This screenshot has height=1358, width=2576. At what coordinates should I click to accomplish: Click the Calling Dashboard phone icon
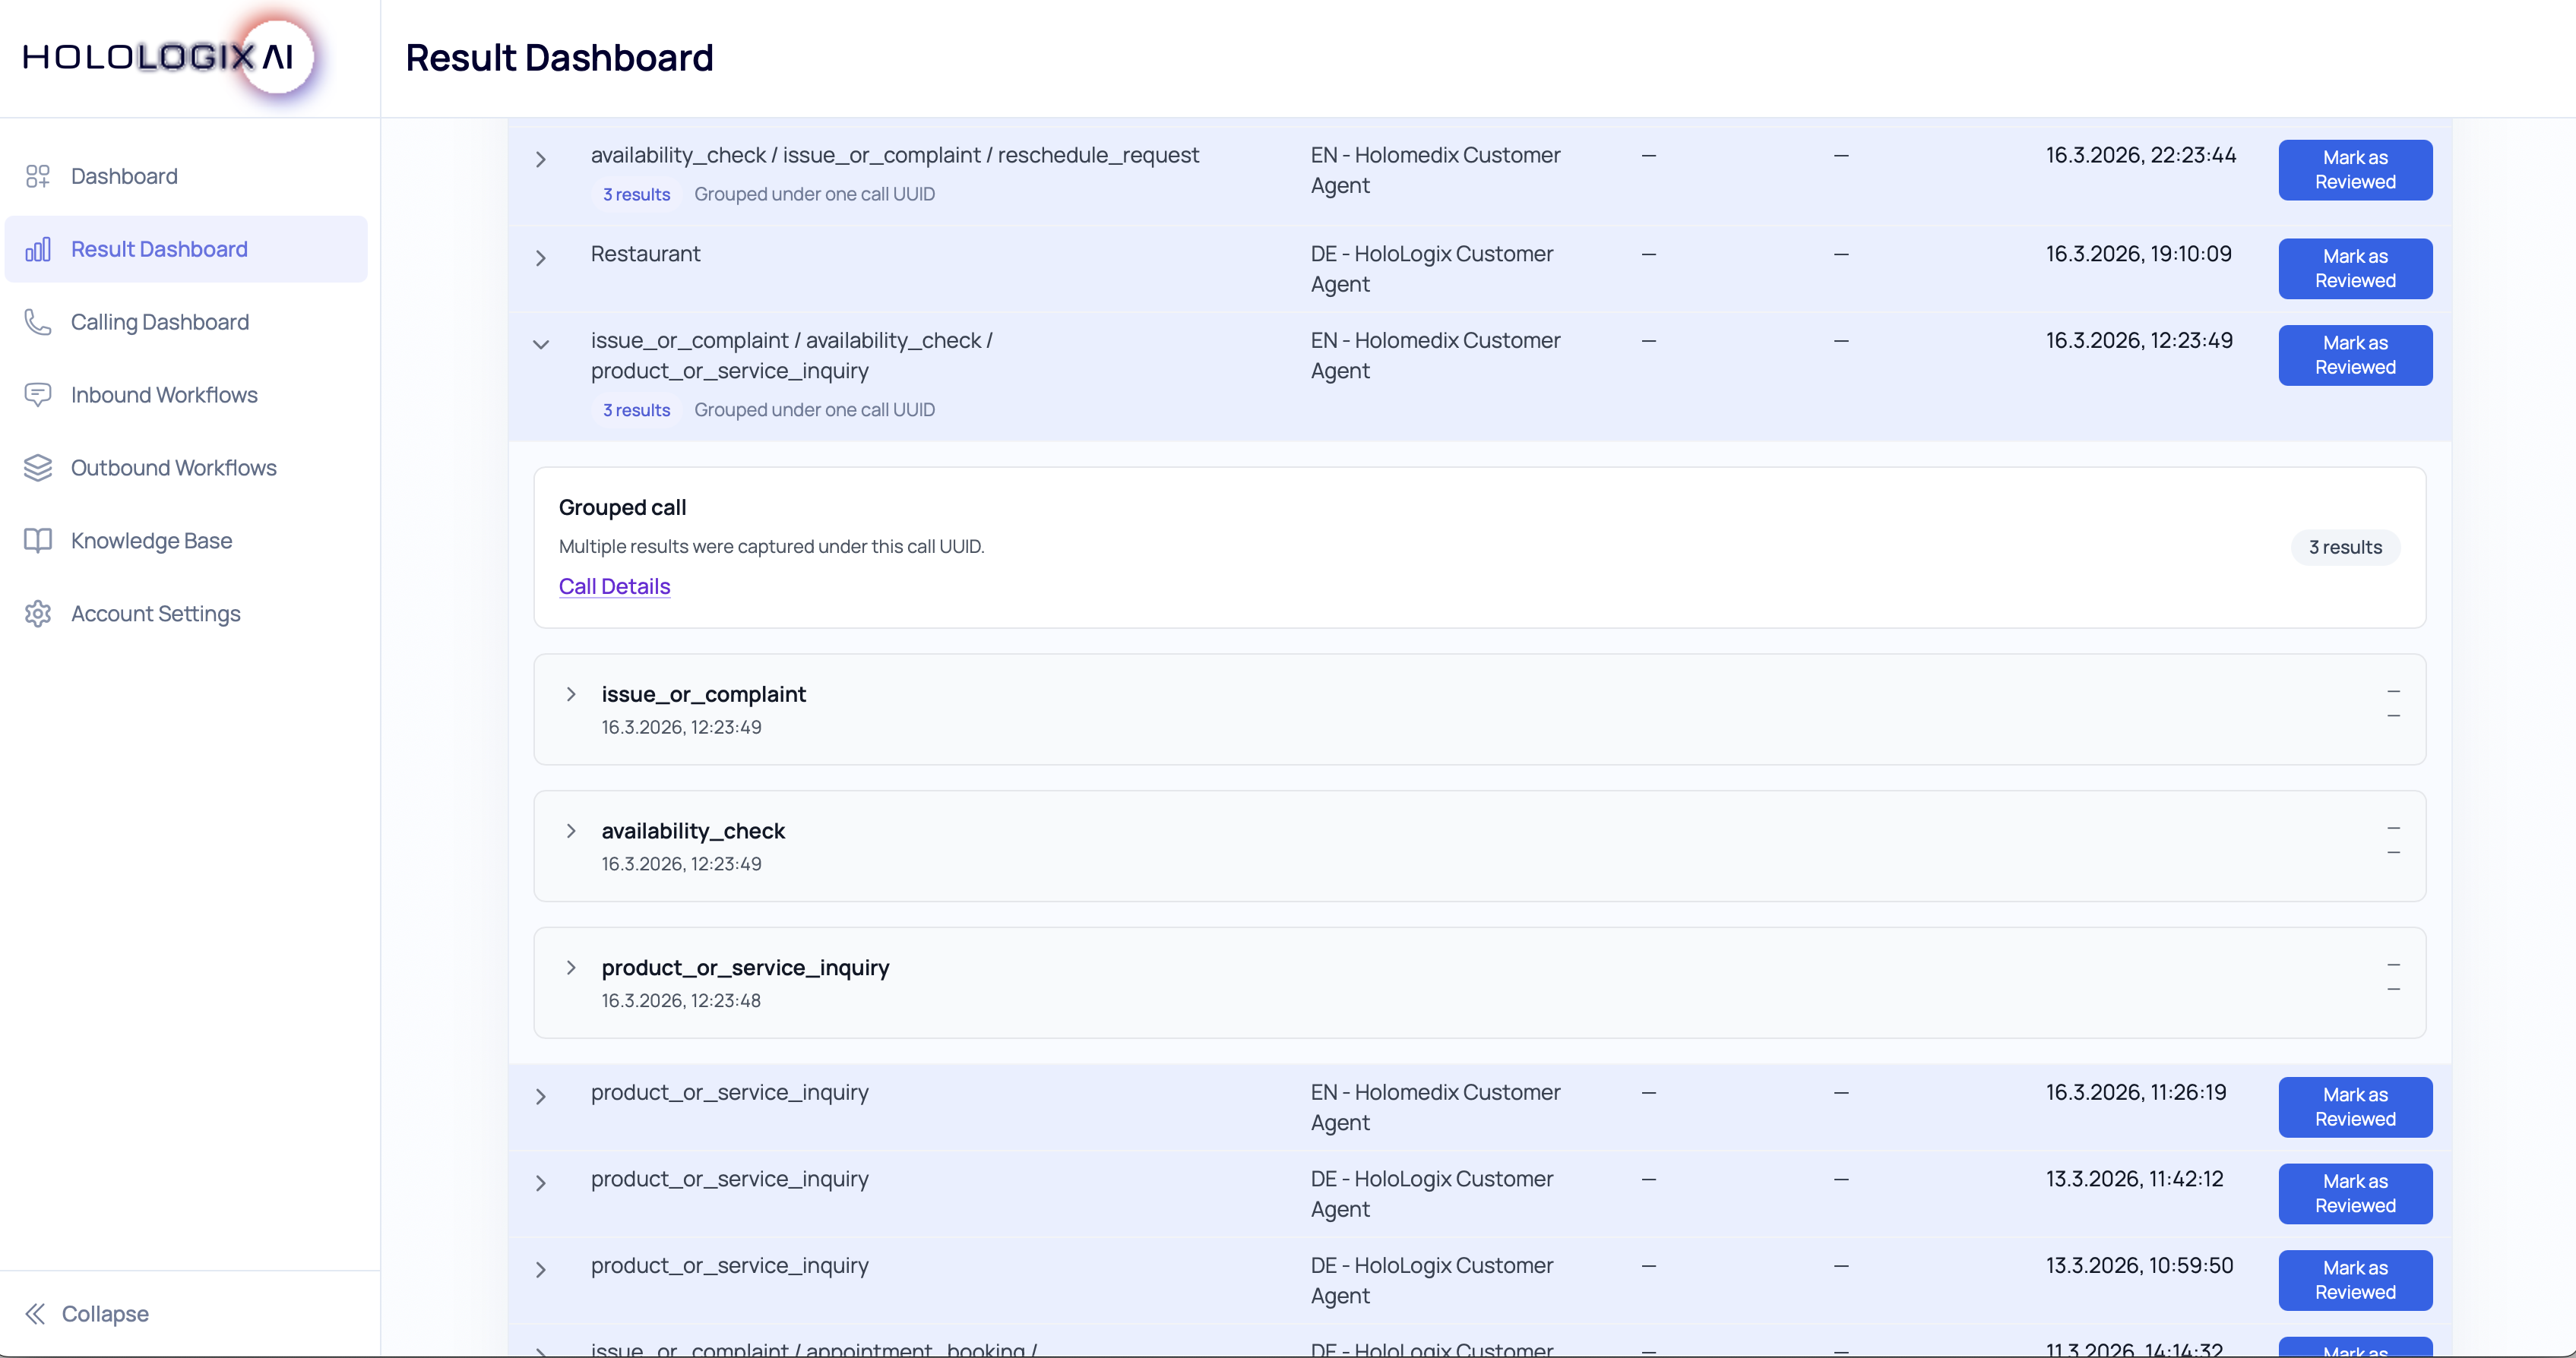tap(38, 322)
